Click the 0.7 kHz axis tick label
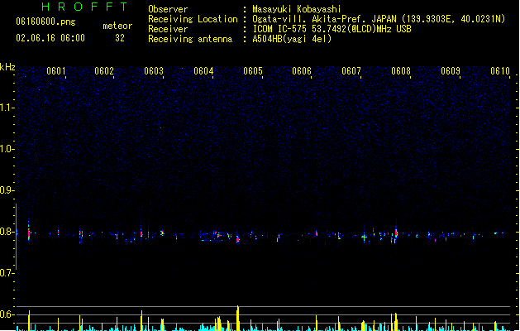Image resolution: width=520 pixels, height=331 pixels. tap(7, 273)
